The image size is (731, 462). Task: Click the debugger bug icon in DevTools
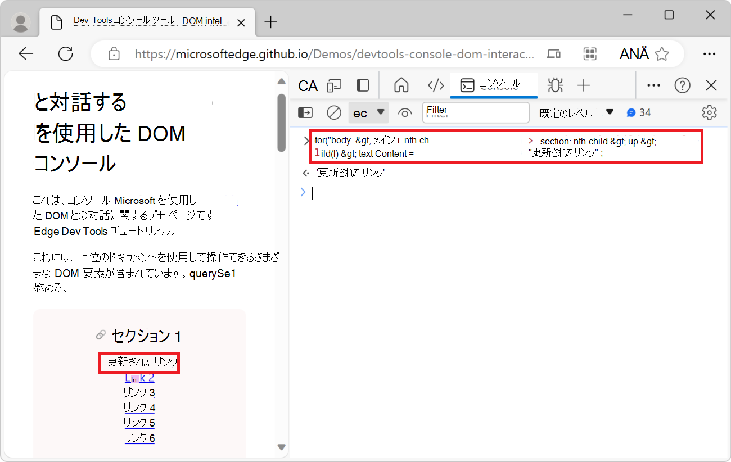[x=555, y=85]
